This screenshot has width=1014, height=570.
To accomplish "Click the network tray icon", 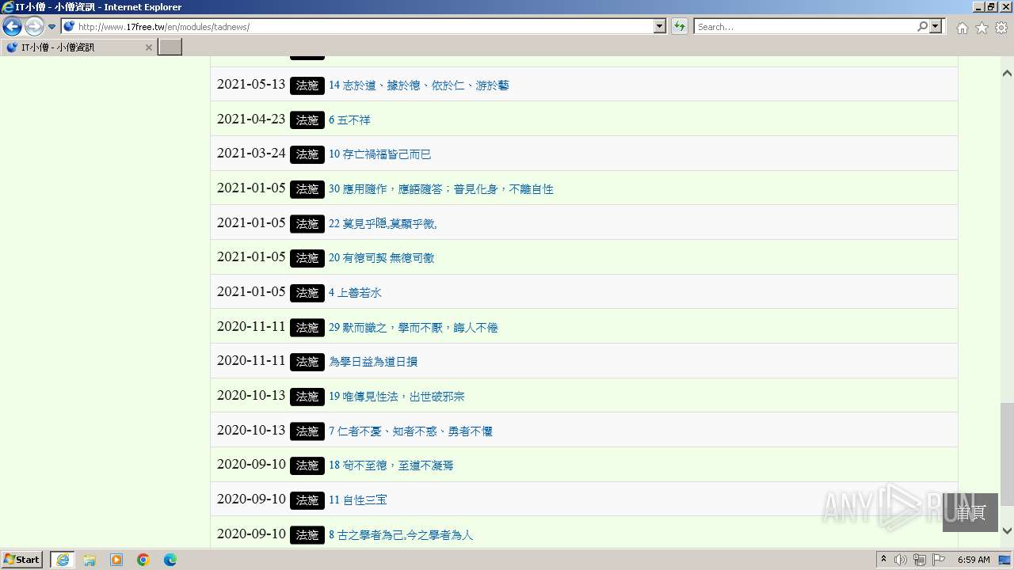I will (920, 560).
